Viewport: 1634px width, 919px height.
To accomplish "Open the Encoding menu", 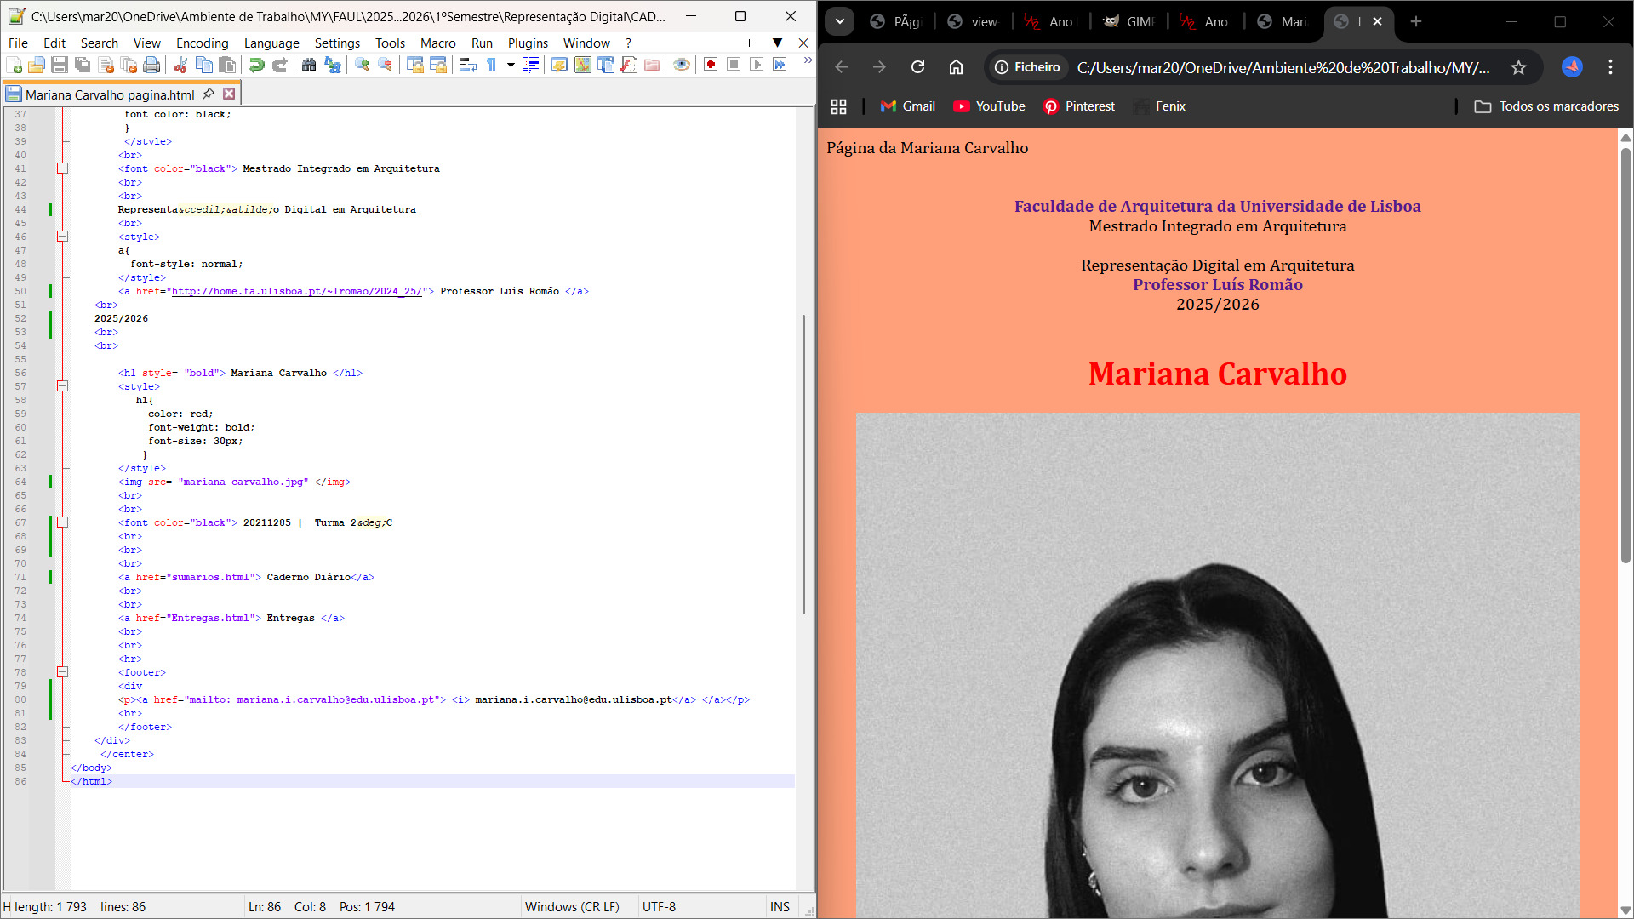I will [202, 43].
